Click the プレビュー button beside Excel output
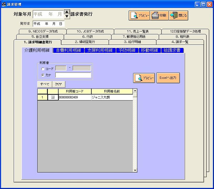The width and height of the screenshot is (214, 189). coord(144,78)
